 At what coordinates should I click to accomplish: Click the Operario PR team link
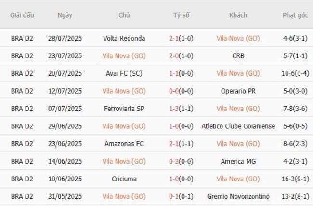(238, 91)
